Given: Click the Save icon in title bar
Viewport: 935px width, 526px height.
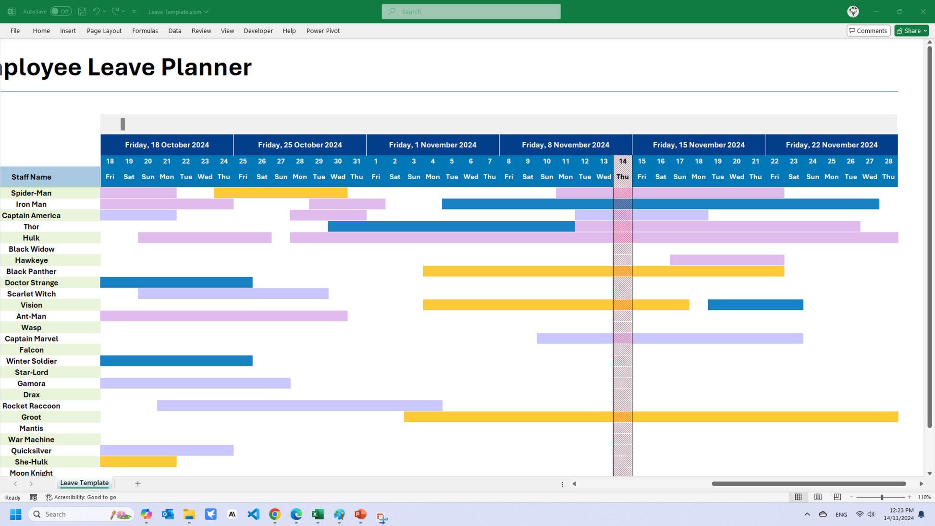Looking at the screenshot, I should pos(82,12).
